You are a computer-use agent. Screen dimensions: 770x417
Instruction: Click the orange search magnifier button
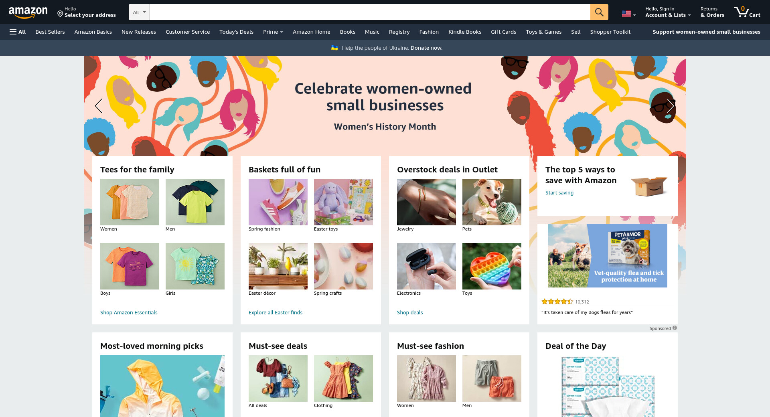pyautogui.click(x=599, y=12)
